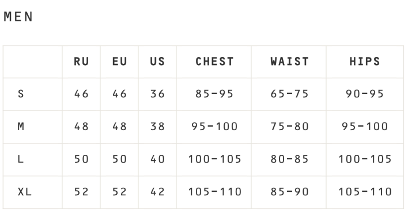Select the EU column header
Screen dimensions: 408x212
point(119,62)
